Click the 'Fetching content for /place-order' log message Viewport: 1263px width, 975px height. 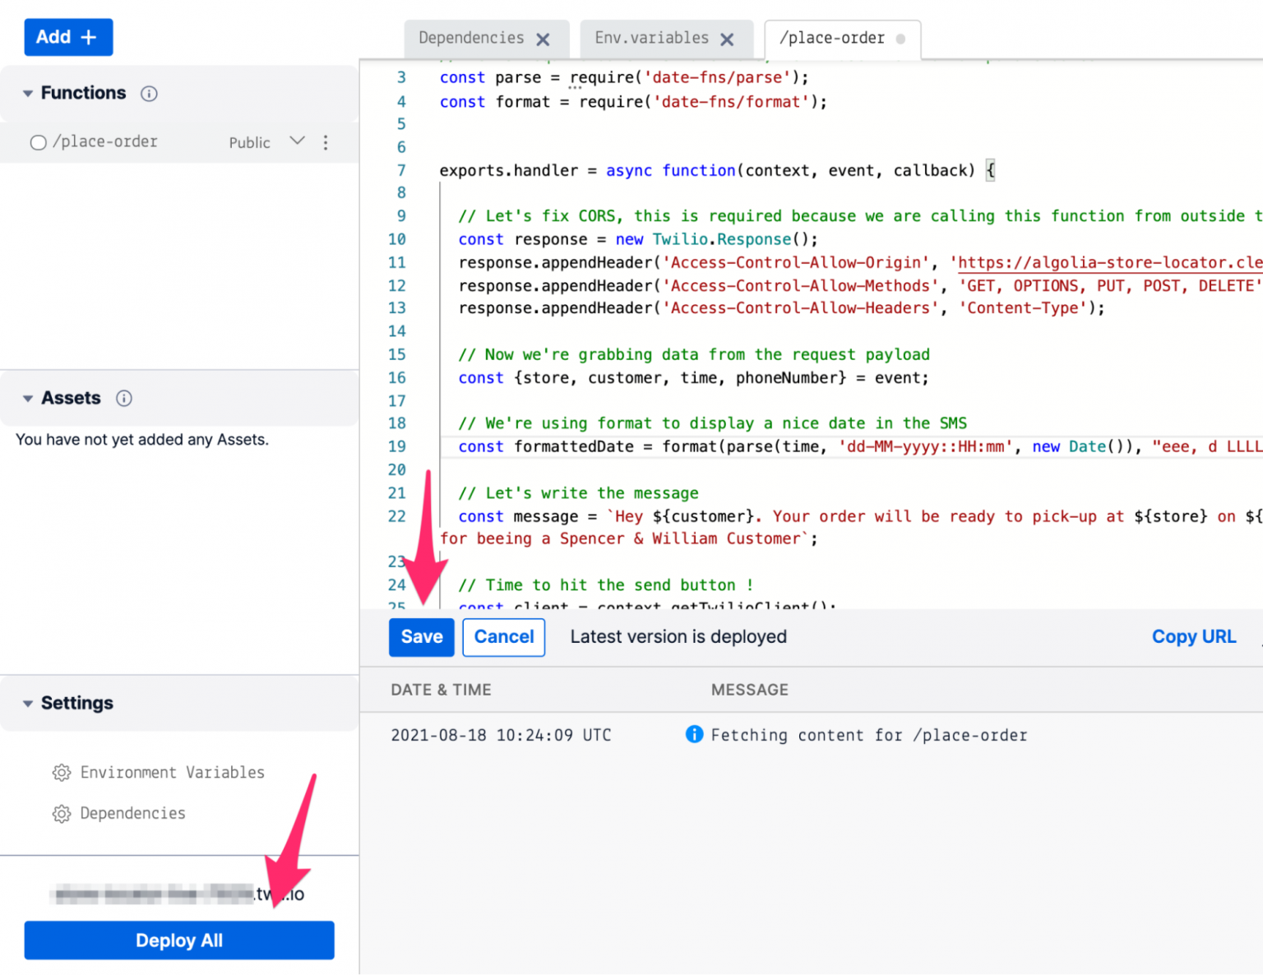[869, 735]
